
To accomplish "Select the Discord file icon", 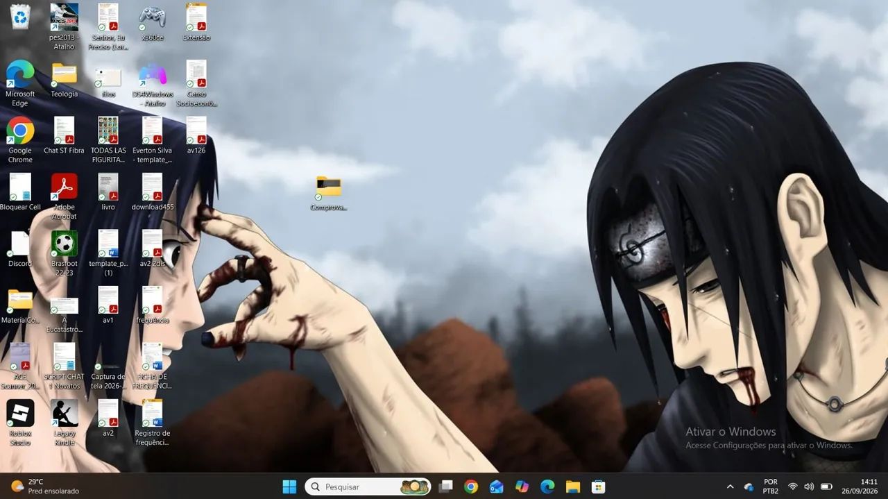I will [20, 248].
